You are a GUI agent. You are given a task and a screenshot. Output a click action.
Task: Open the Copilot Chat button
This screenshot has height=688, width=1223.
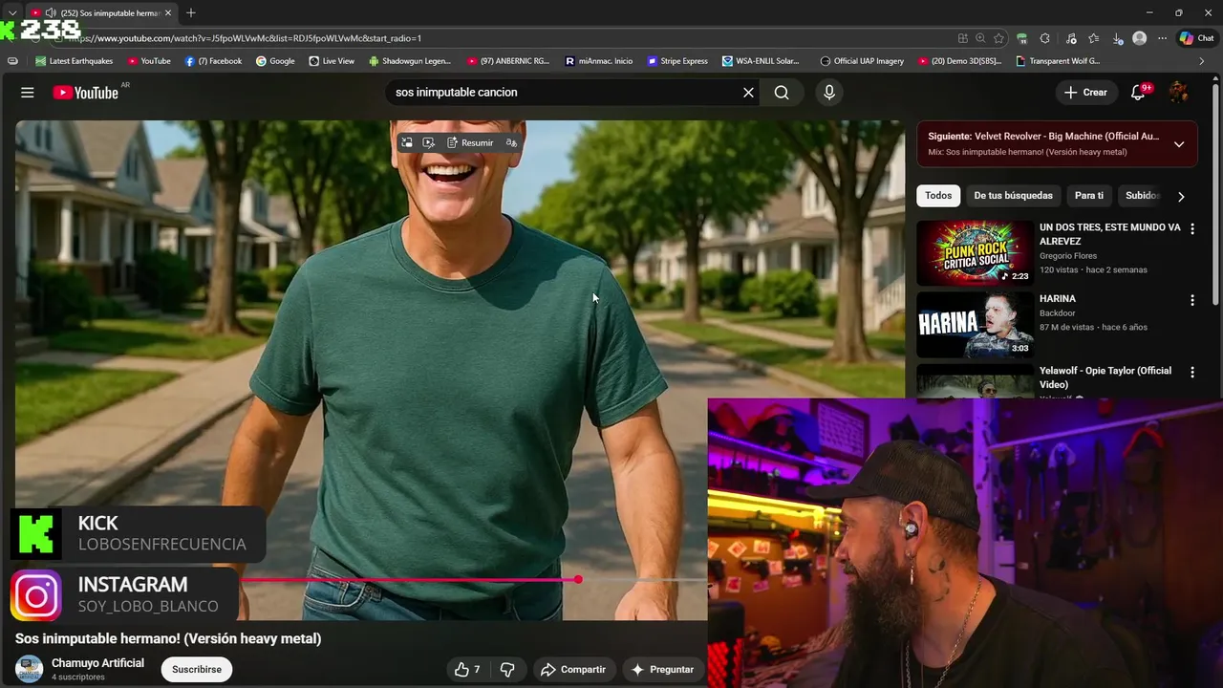pyautogui.click(x=1196, y=38)
